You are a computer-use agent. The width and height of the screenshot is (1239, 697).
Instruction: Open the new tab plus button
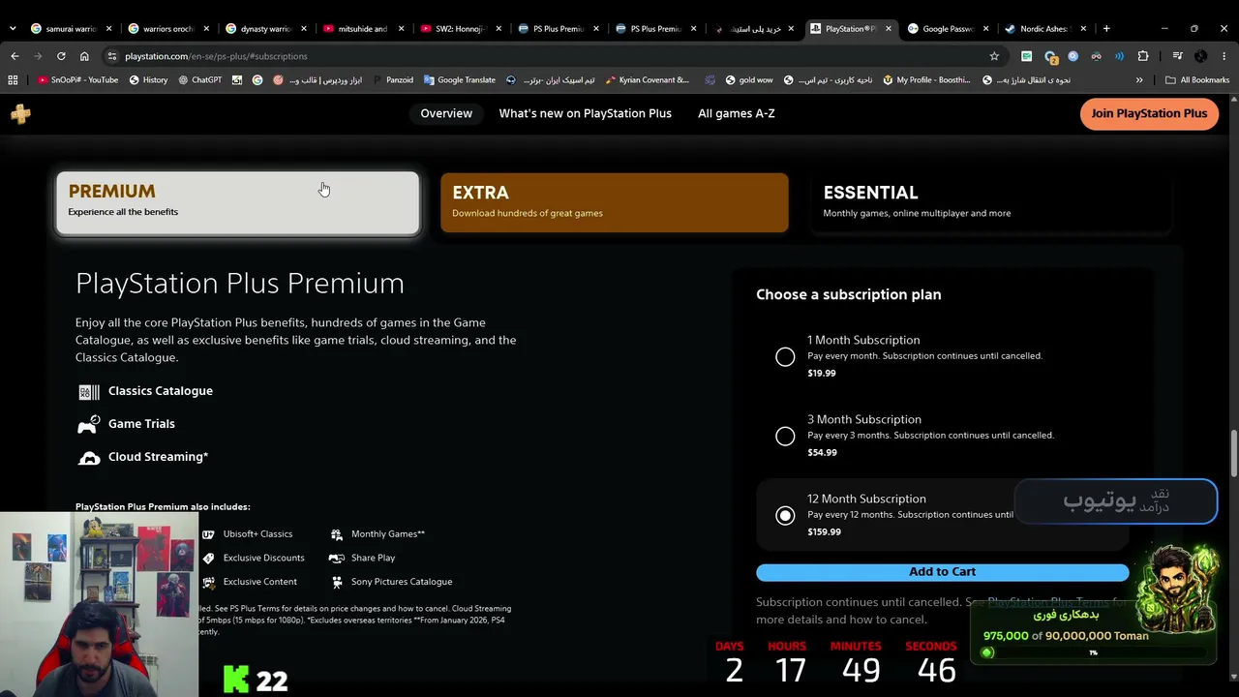pos(1106,28)
